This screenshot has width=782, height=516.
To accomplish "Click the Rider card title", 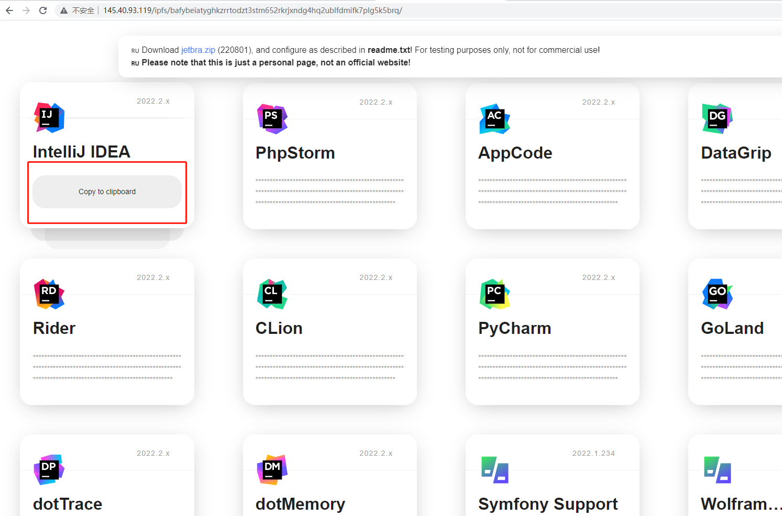I will click(x=54, y=328).
